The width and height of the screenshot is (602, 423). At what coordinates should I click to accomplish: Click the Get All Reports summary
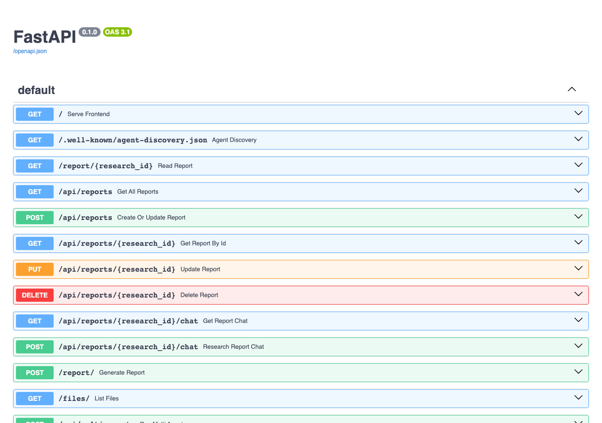point(138,192)
